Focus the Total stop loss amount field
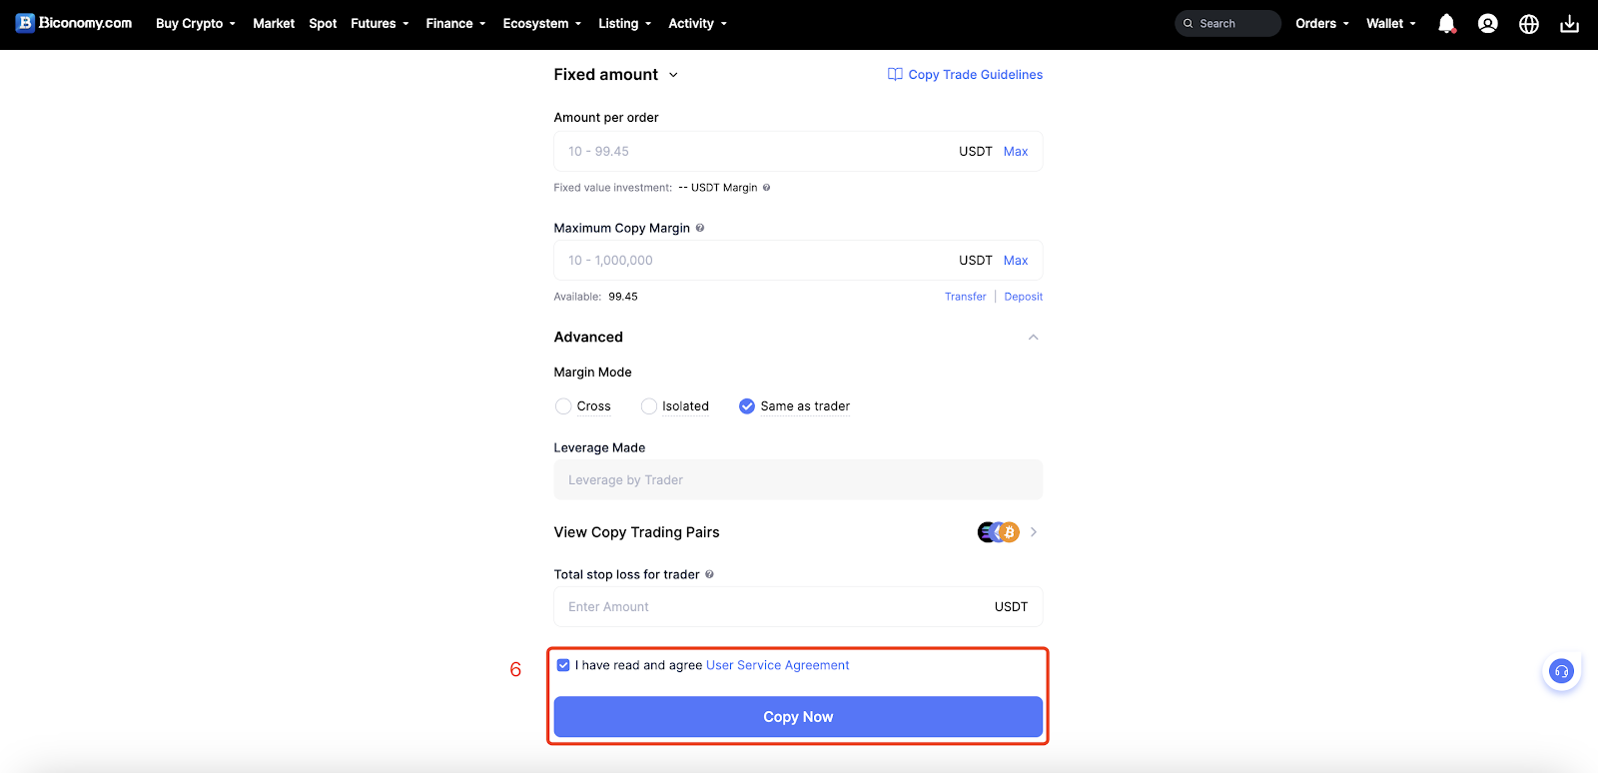This screenshot has width=1598, height=773. pos(798,607)
